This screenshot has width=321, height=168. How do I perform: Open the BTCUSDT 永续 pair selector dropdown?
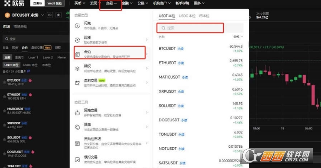coord(43,15)
